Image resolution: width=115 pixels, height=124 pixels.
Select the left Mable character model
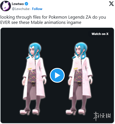(34, 79)
